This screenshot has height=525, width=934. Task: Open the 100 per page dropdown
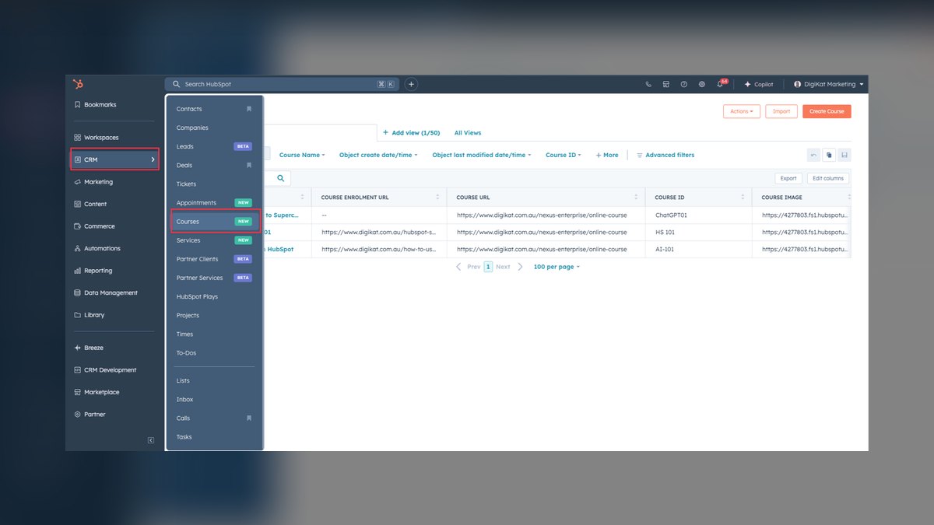point(557,267)
